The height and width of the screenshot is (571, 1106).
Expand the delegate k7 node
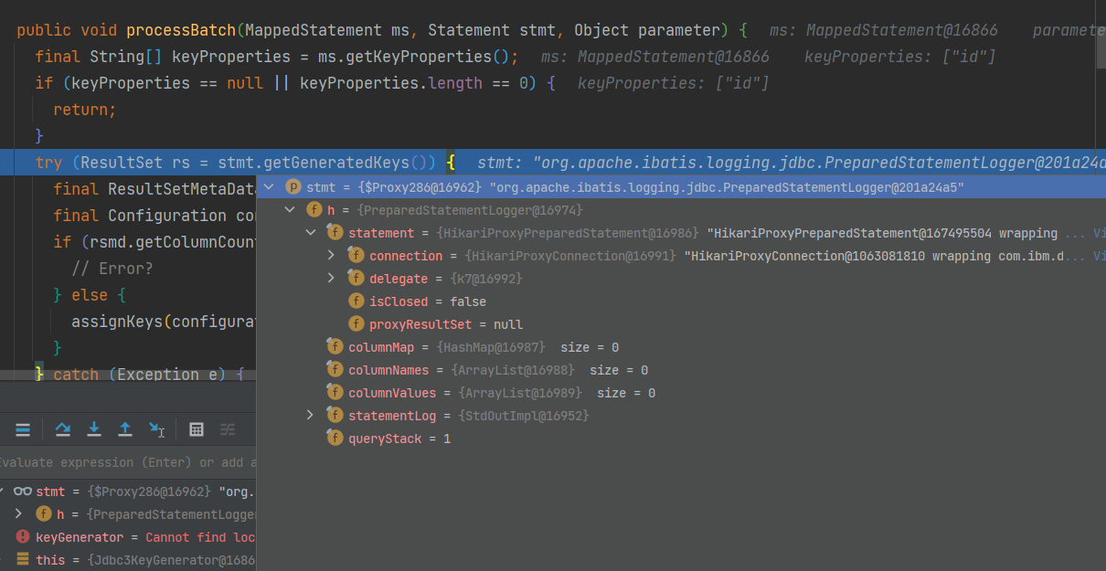pyautogui.click(x=331, y=279)
